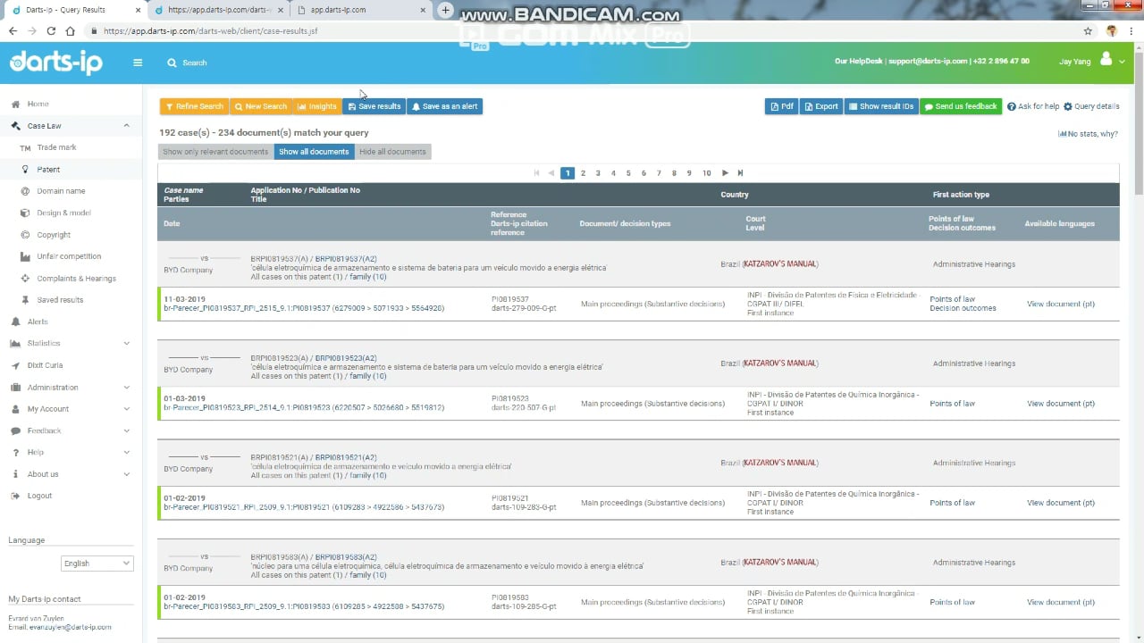The width and height of the screenshot is (1144, 643).
Task: Select Show all documents
Action: tap(314, 152)
